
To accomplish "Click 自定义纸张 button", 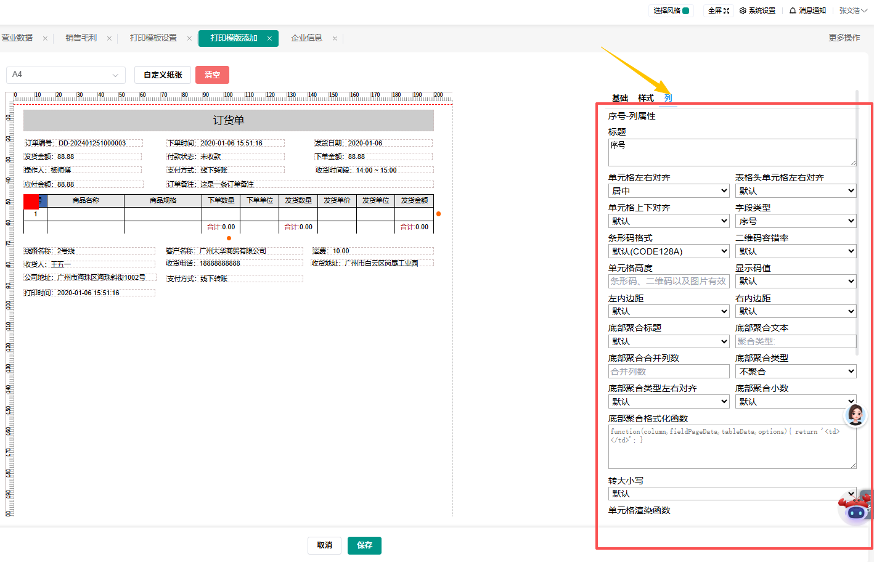I will (163, 75).
